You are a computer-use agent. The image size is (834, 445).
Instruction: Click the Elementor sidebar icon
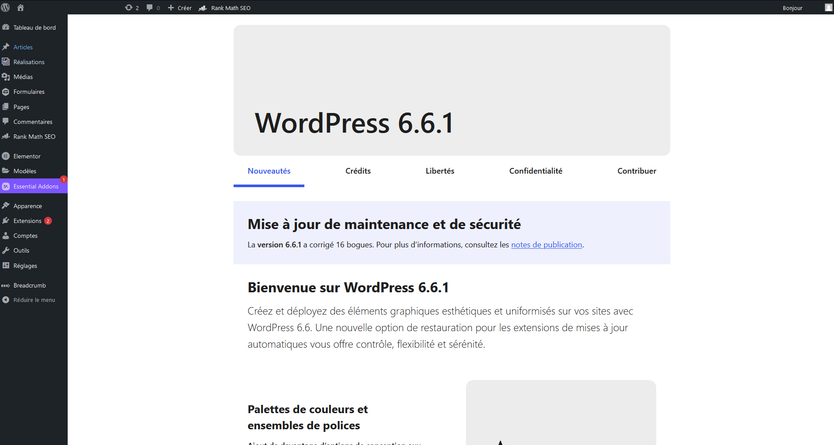pos(6,156)
